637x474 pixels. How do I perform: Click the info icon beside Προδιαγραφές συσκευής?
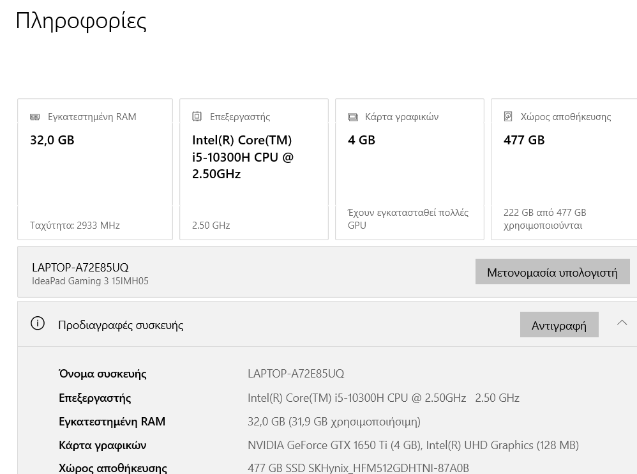coord(38,324)
